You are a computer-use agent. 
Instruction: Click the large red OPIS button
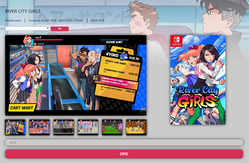[x=124, y=154]
